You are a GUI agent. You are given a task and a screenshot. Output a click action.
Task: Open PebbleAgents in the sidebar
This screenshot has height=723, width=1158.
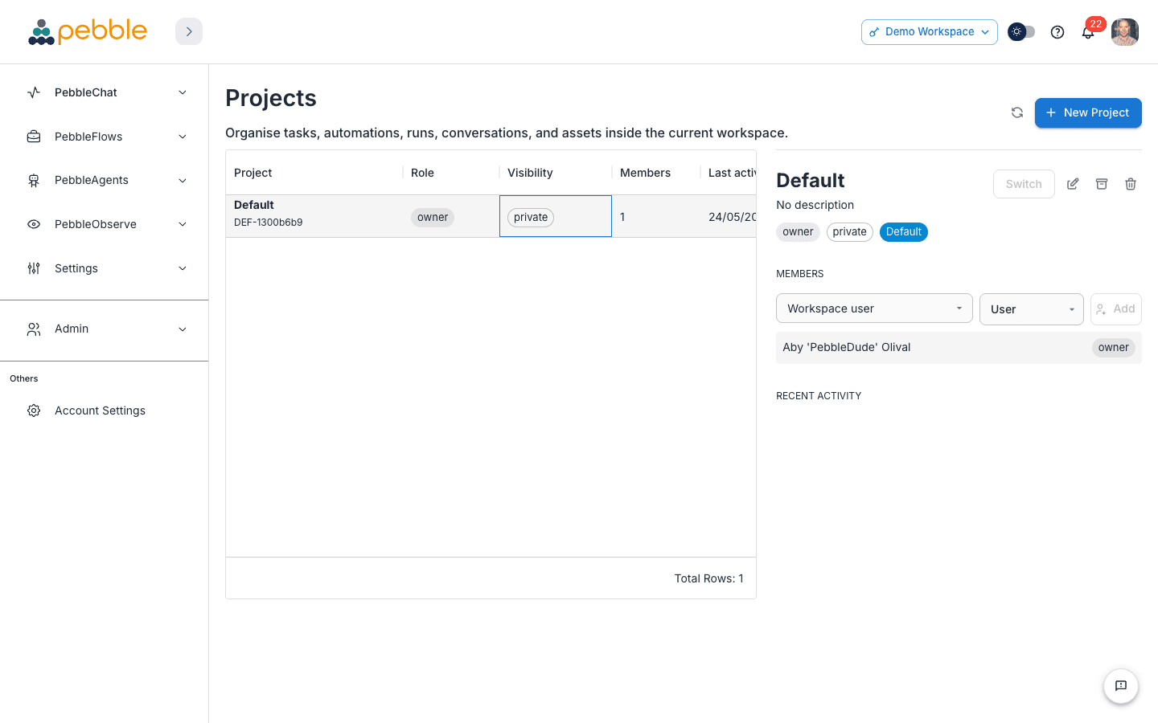point(105,180)
